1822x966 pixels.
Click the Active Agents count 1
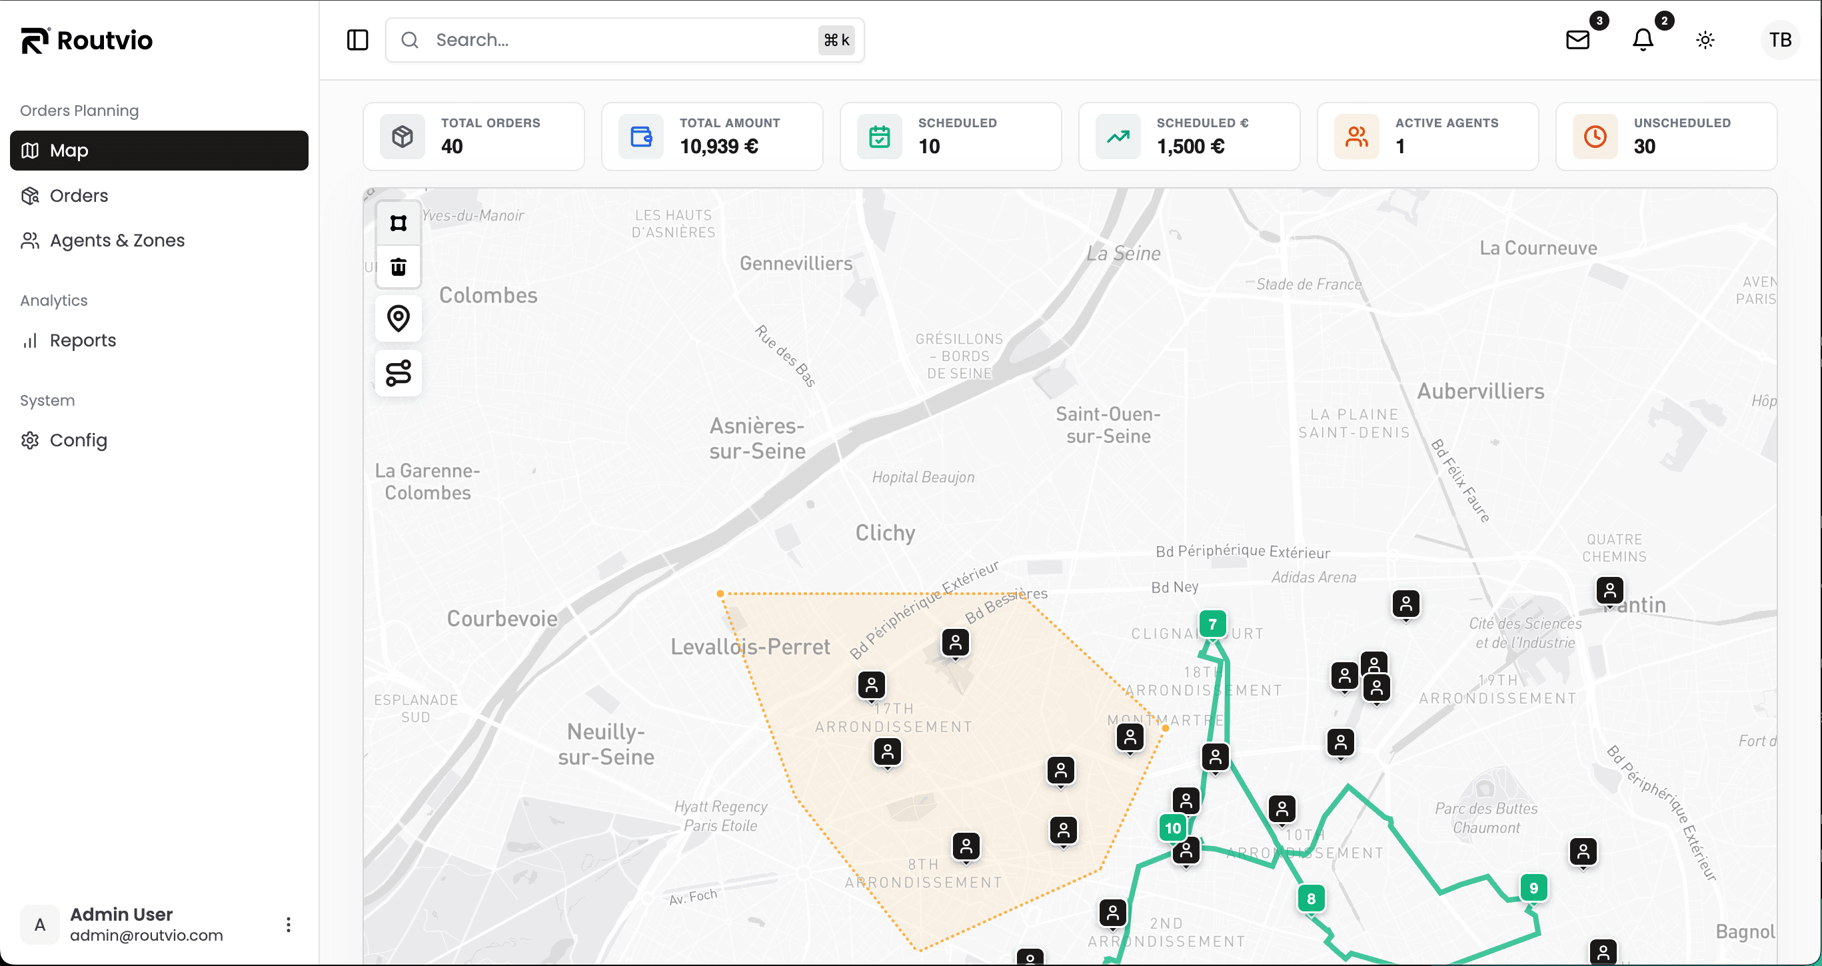pos(1399,147)
